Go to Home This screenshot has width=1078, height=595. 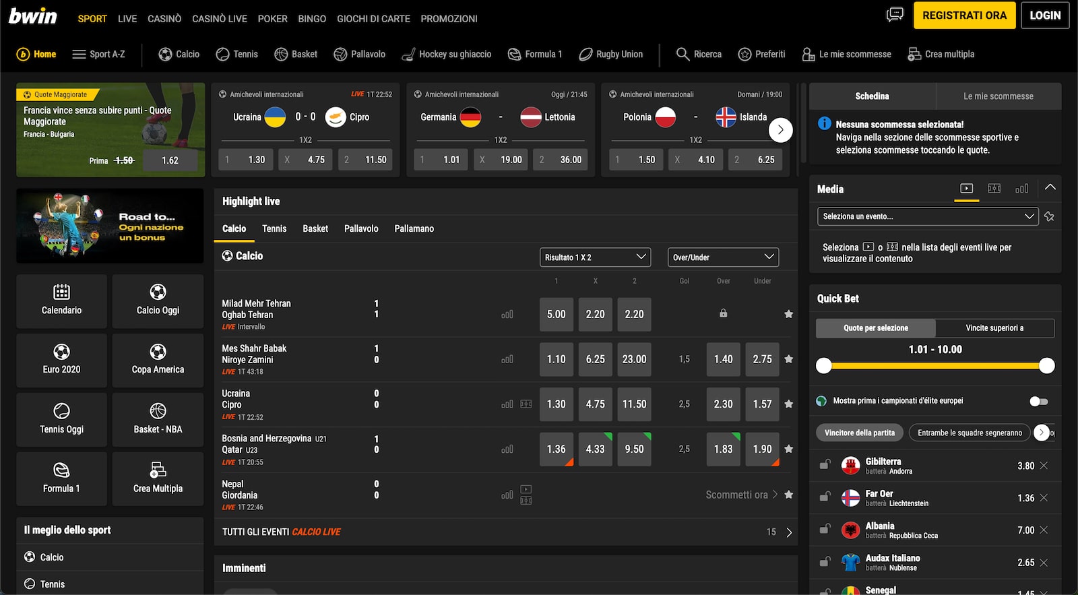[x=36, y=54]
